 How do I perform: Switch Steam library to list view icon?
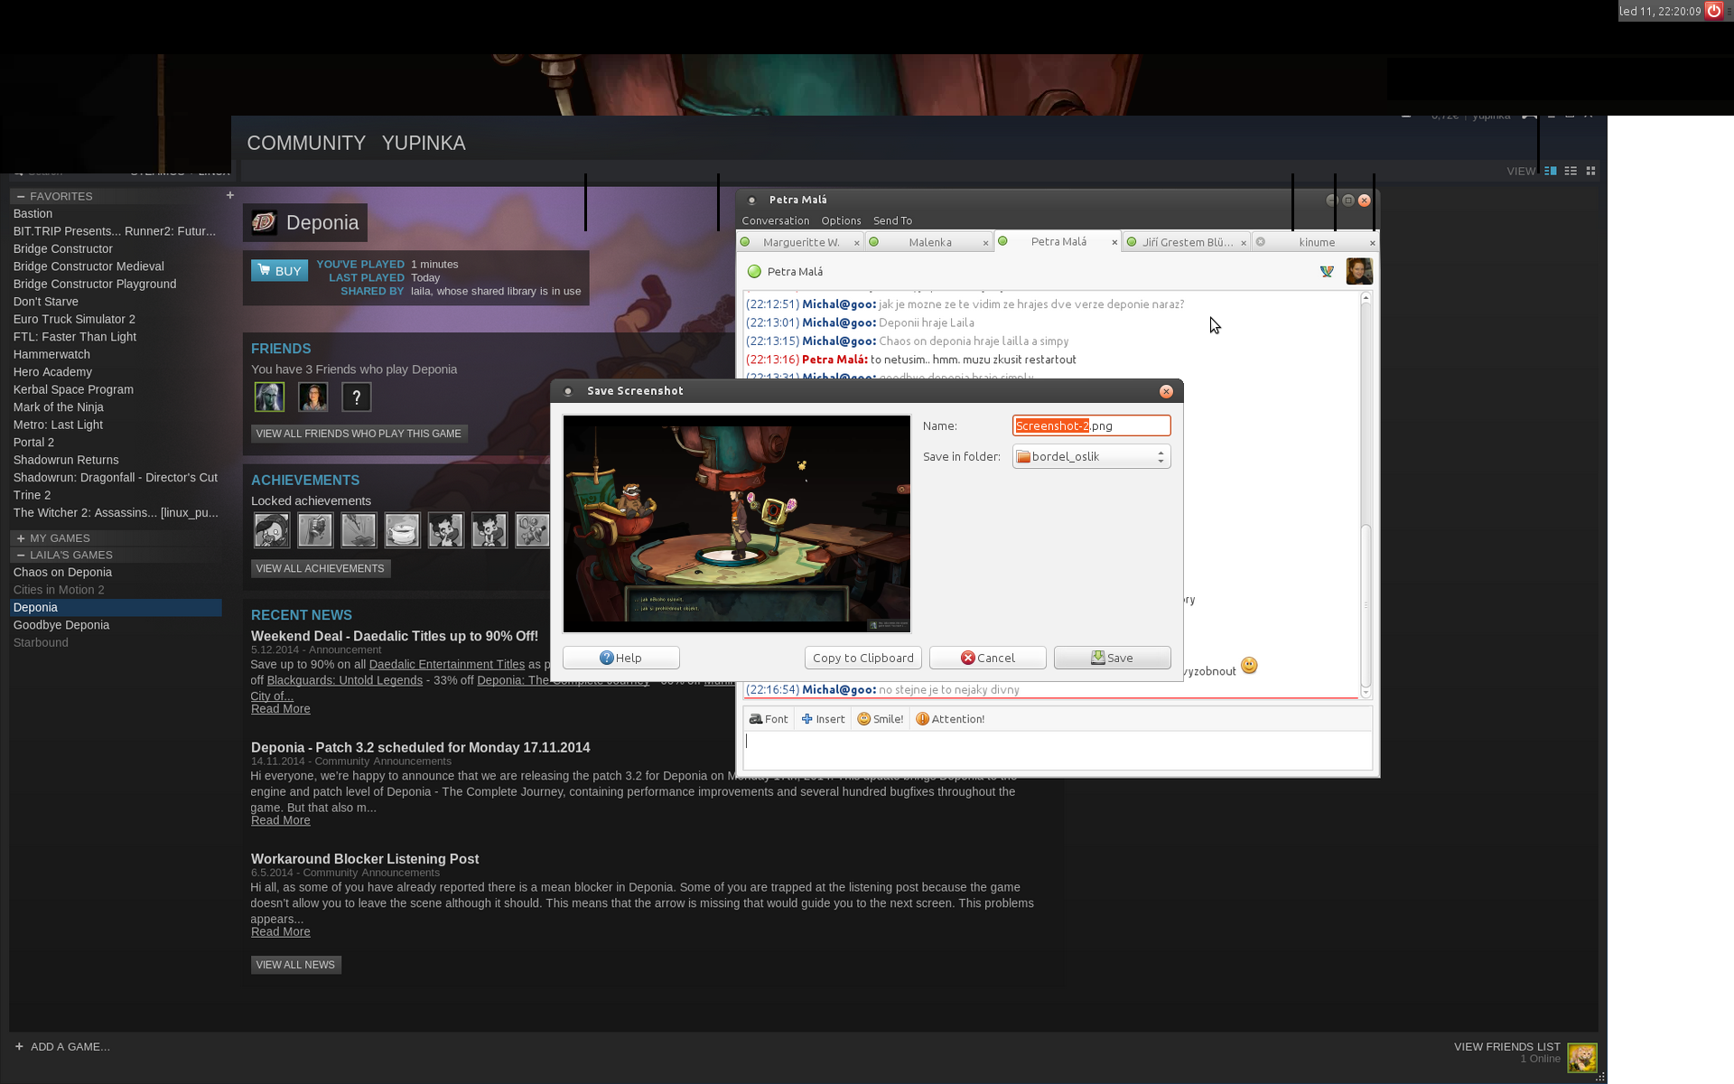[1571, 171]
